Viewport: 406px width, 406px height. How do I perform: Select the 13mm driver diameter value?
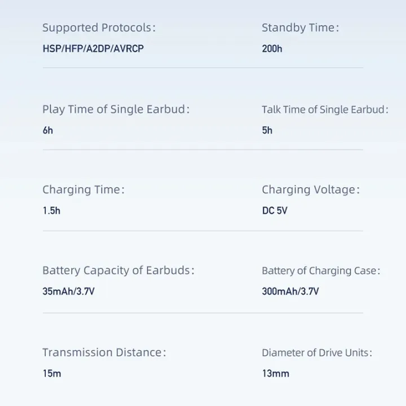tap(275, 373)
